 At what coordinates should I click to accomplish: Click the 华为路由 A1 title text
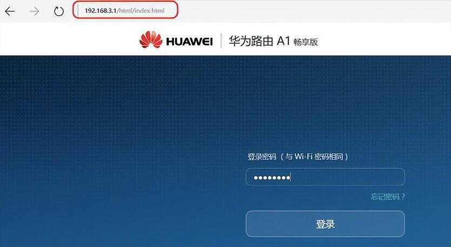click(260, 41)
